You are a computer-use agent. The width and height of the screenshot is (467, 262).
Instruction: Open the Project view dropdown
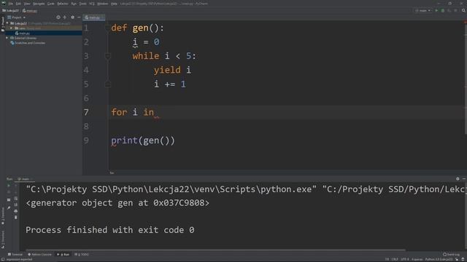tap(17, 17)
